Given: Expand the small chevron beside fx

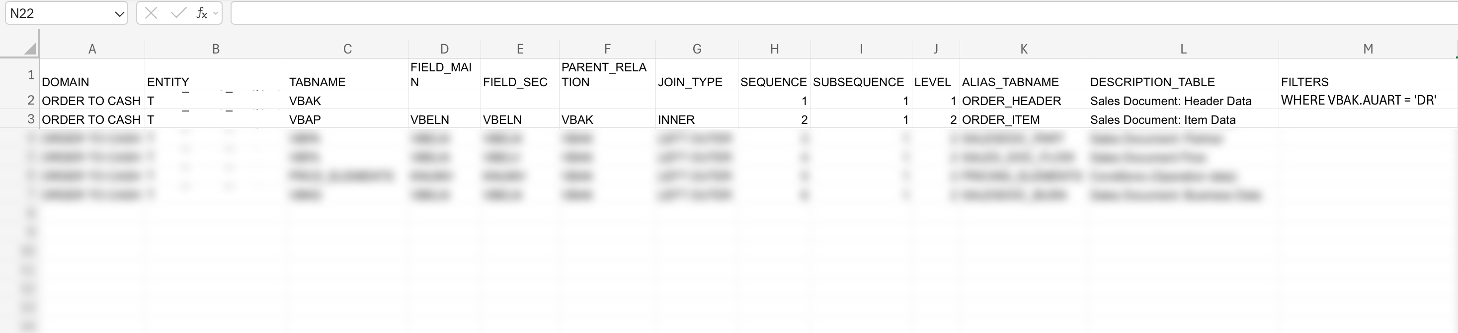Looking at the screenshot, I should [x=216, y=13].
